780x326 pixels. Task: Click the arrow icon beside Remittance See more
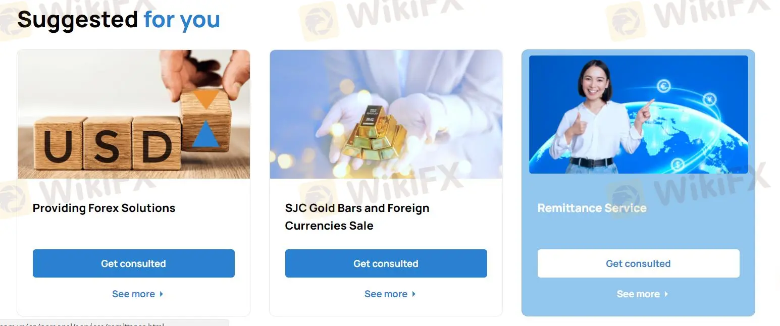click(x=666, y=294)
